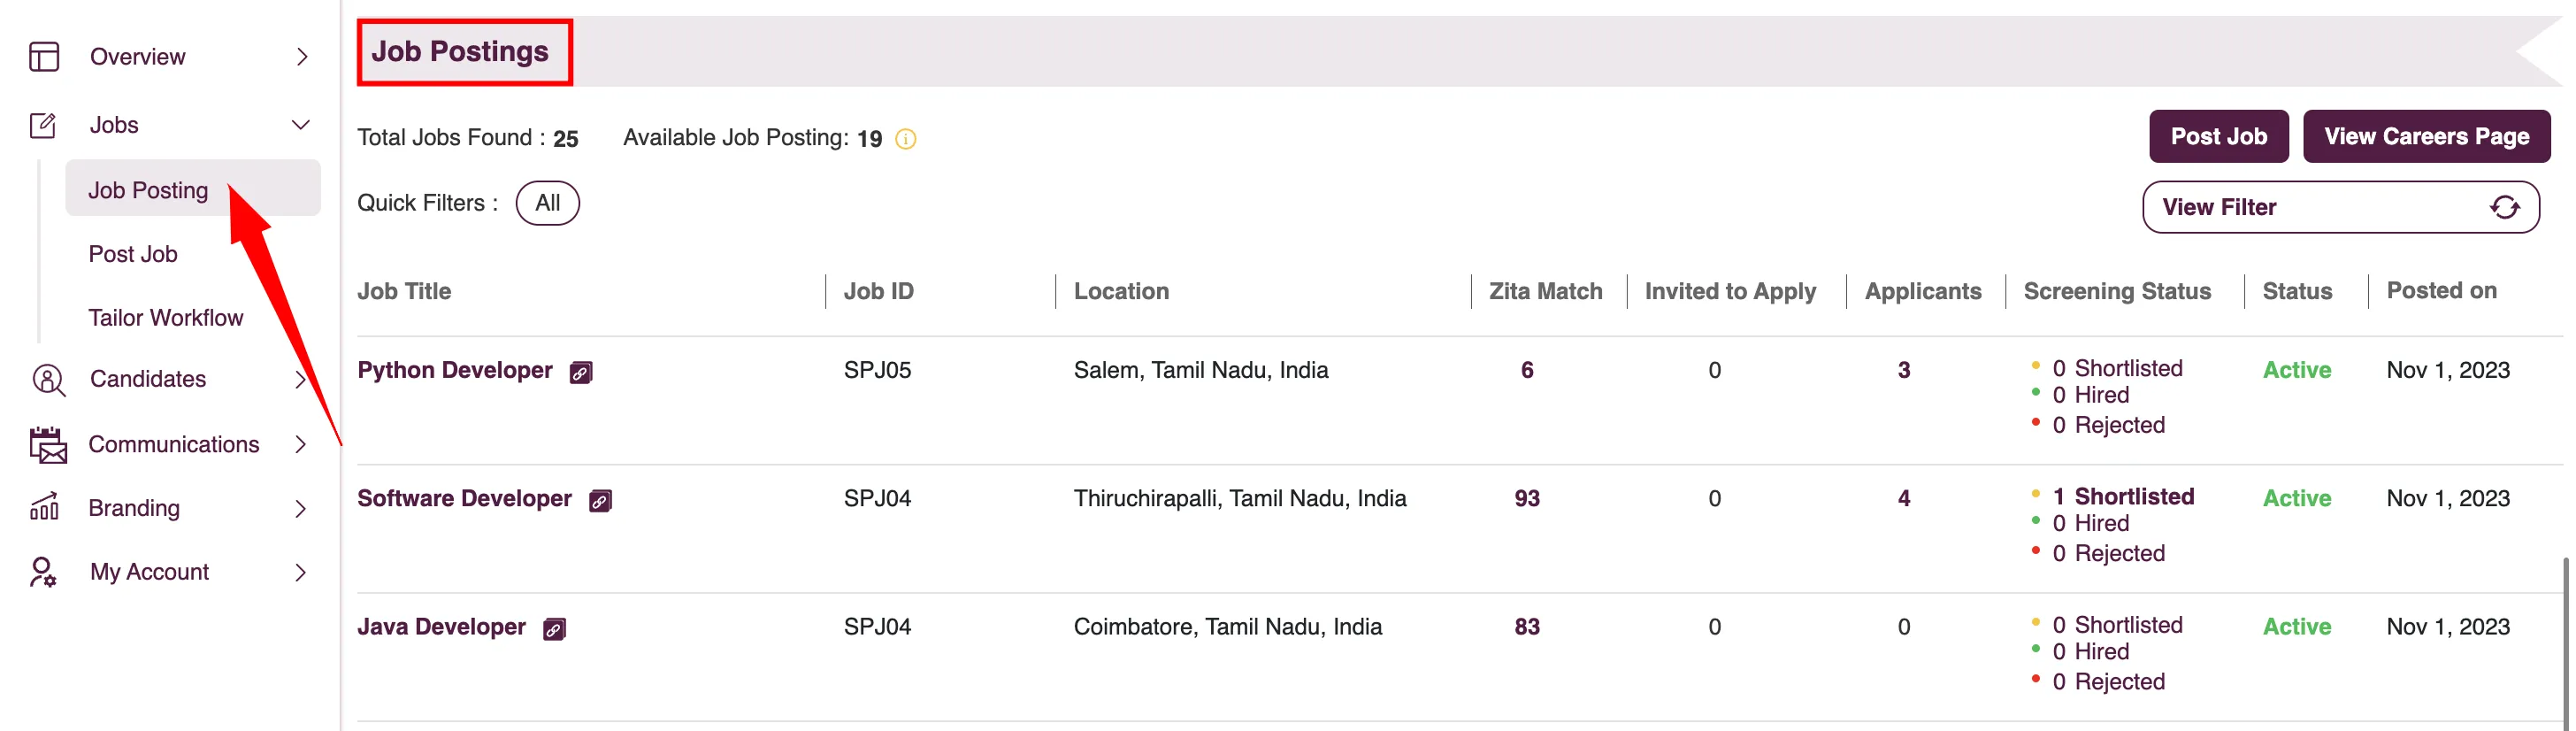Click the Post Job button

coord(2218,136)
